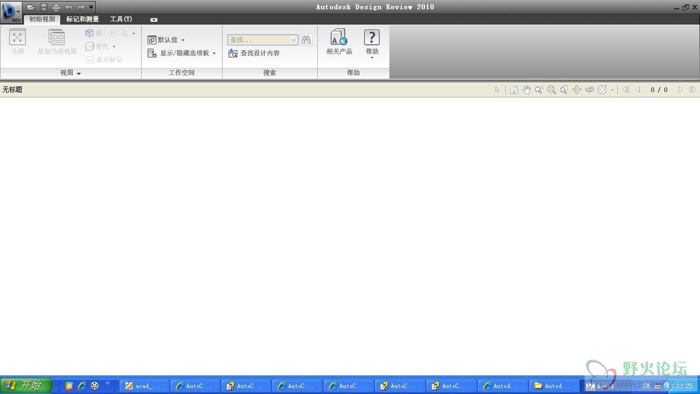Select the Orbit tool icon
This screenshot has width=700, height=394.
click(x=576, y=90)
